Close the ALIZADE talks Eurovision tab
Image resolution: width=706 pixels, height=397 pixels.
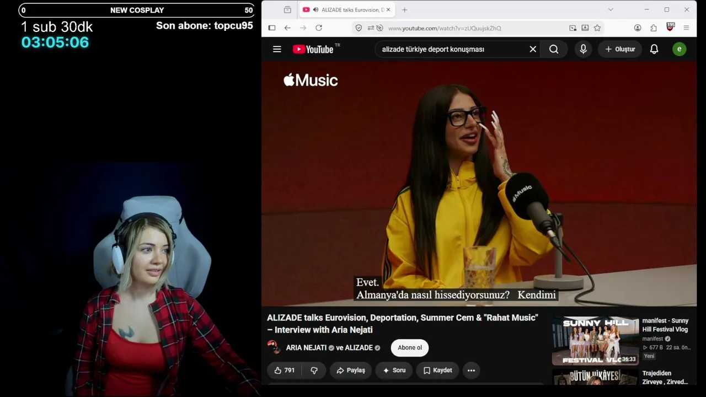tap(388, 10)
